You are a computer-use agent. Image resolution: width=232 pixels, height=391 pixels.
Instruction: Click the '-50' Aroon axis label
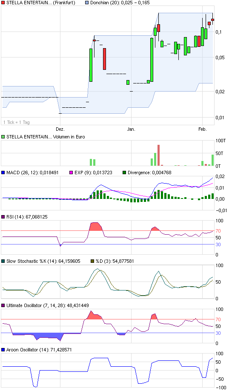pyautogui.click(x=220, y=379)
